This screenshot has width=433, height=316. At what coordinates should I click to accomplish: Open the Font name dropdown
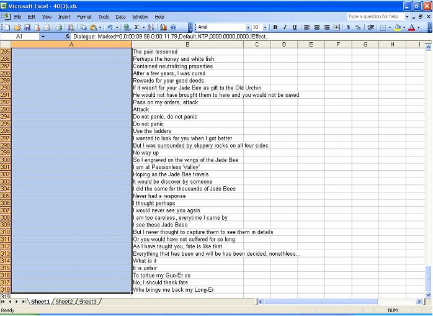pyautogui.click(x=248, y=27)
